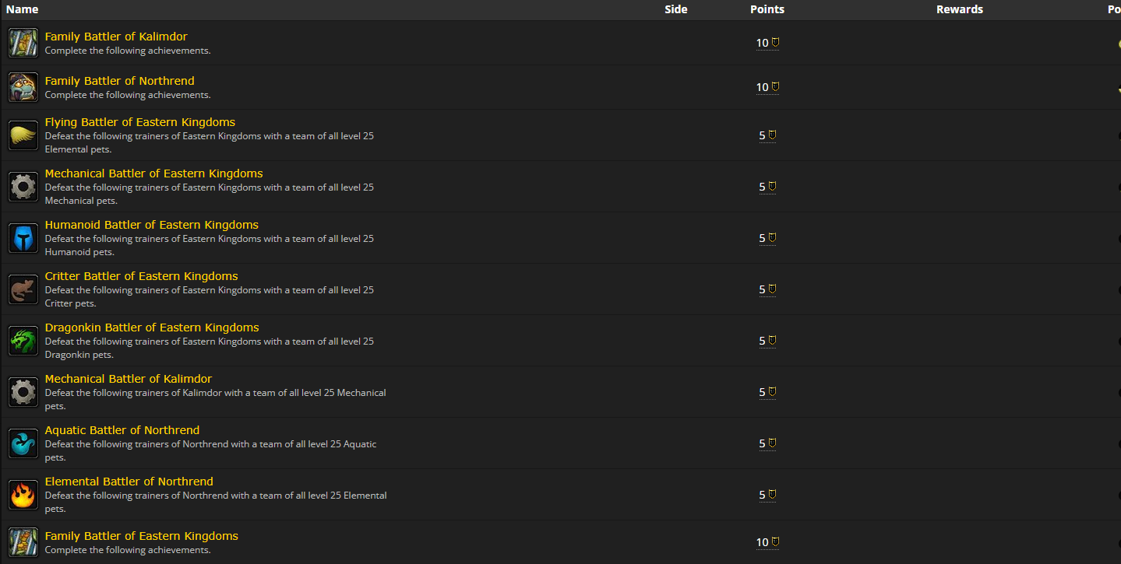Click the Humanoid Battler blue helmet icon
Image resolution: width=1121 pixels, height=564 pixels.
coord(23,238)
